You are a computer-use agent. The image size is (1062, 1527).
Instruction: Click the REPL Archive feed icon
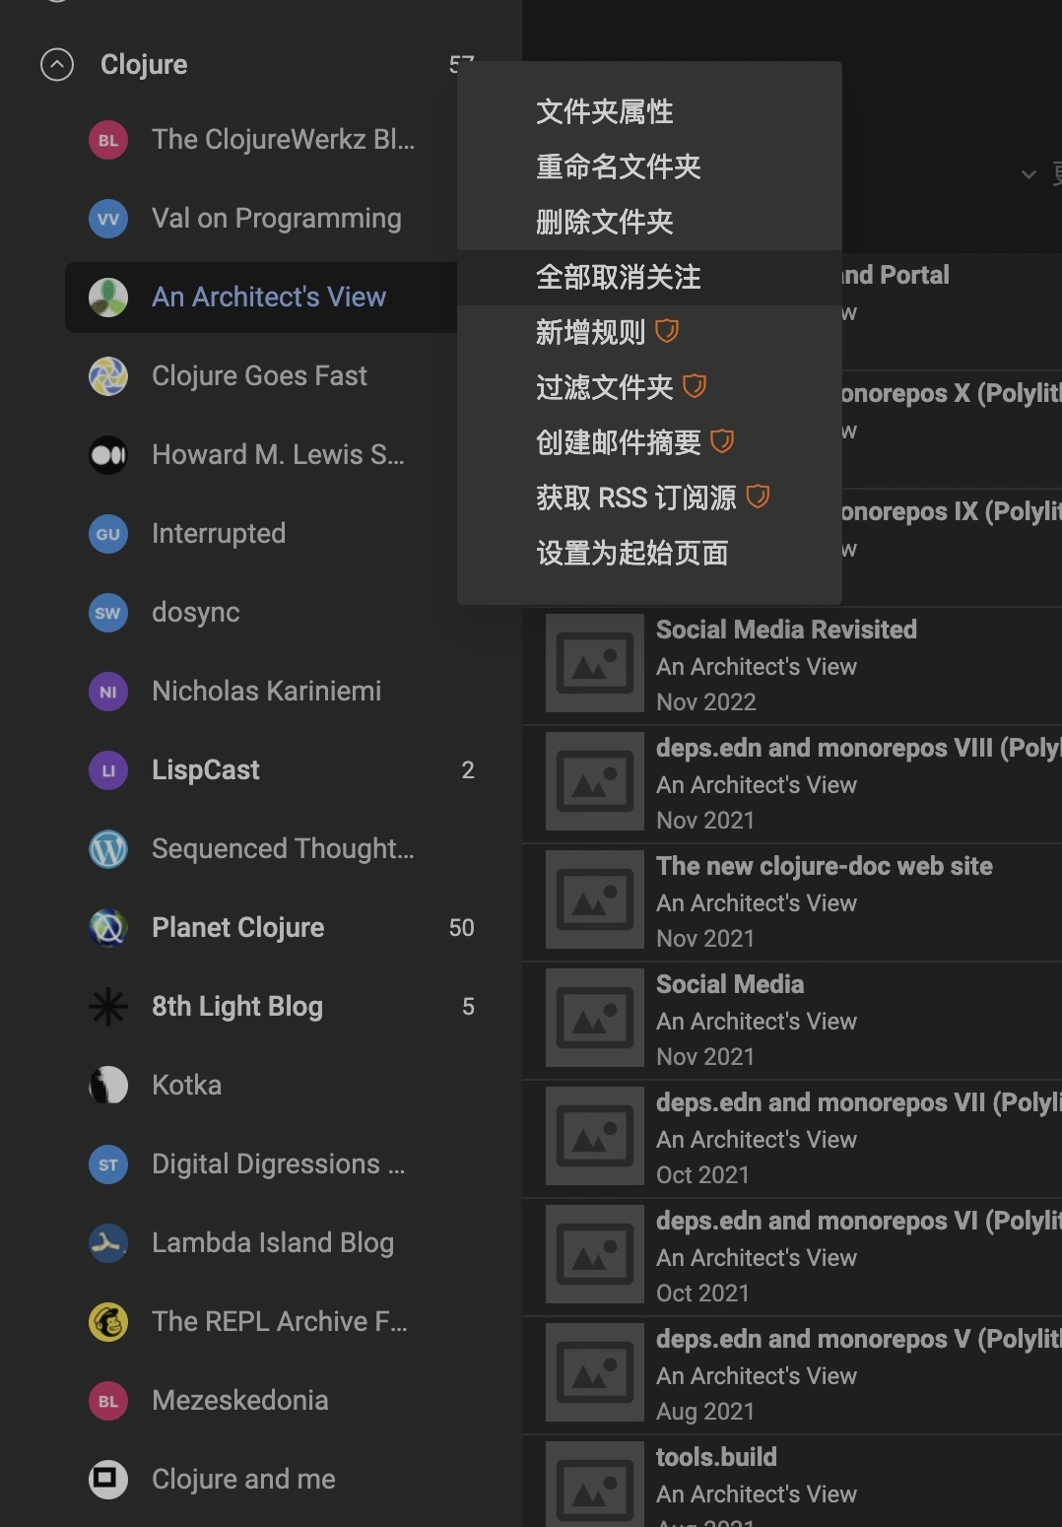coord(108,1322)
